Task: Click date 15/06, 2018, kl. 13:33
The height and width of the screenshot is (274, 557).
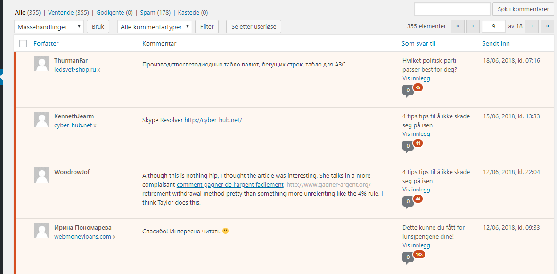Action: tap(512, 116)
